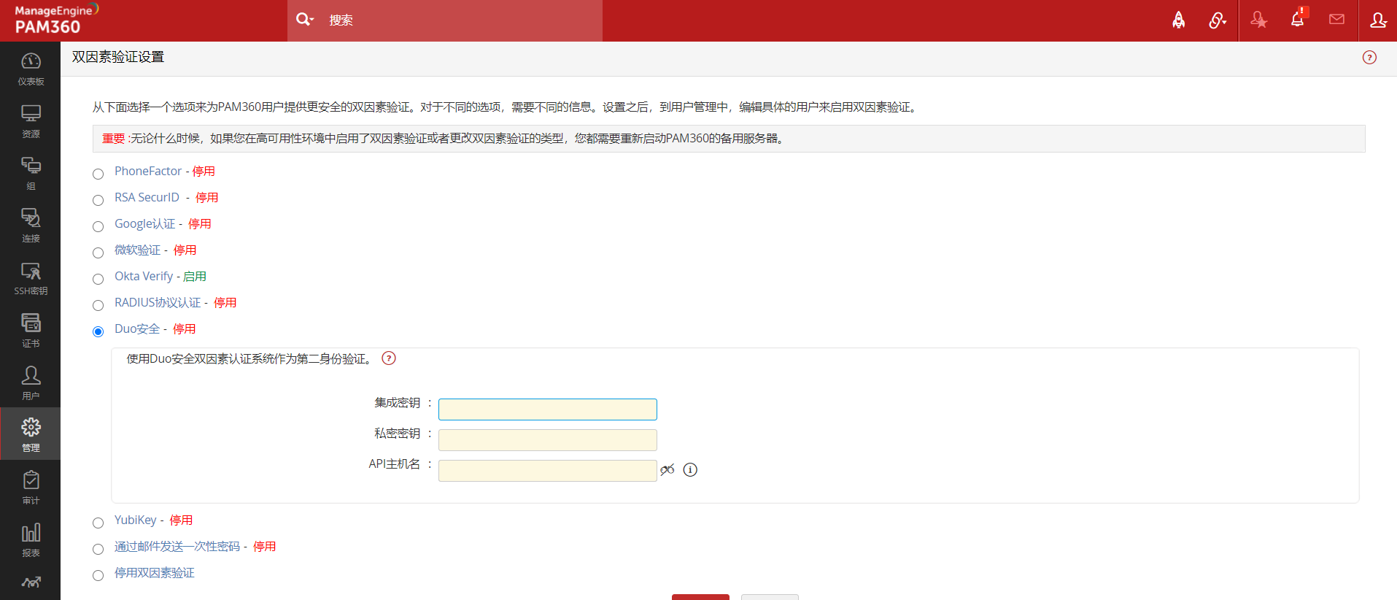Choose the YubiKey radio option

(98, 523)
